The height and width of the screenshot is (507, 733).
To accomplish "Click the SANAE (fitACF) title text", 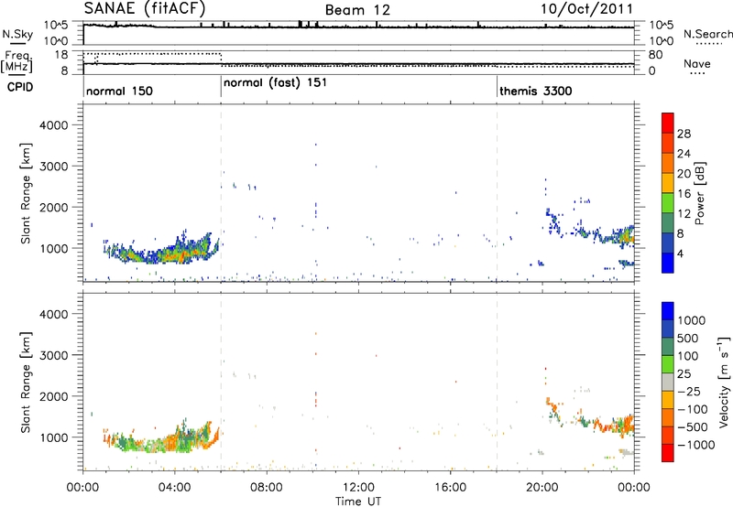I will (x=145, y=8).
